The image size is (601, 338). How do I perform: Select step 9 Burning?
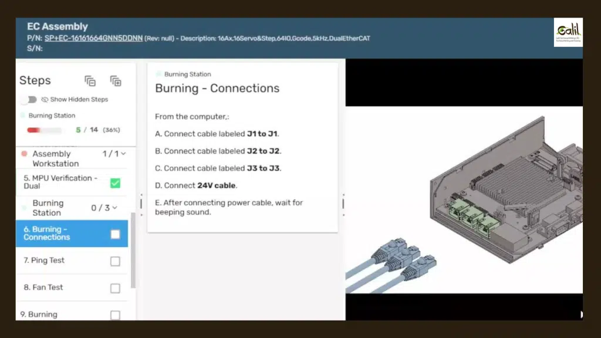pyautogui.click(x=72, y=312)
